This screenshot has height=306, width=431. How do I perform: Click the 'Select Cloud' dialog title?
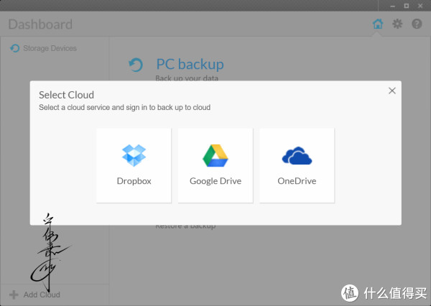pos(66,95)
